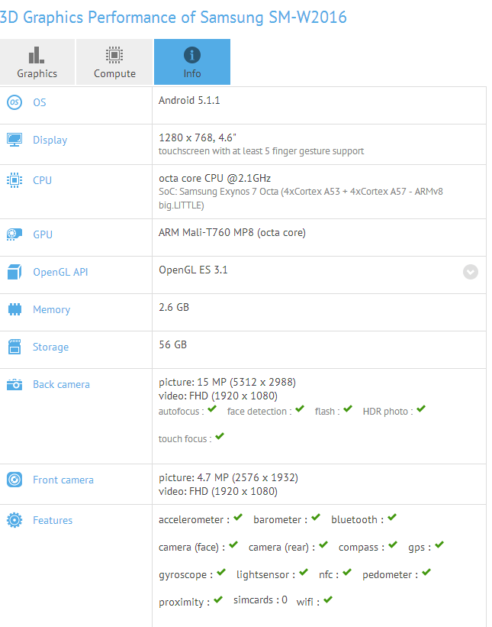Viewport: 492px width, 627px height.
Task: Click the Memory chip icon
Action: coord(14,309)
